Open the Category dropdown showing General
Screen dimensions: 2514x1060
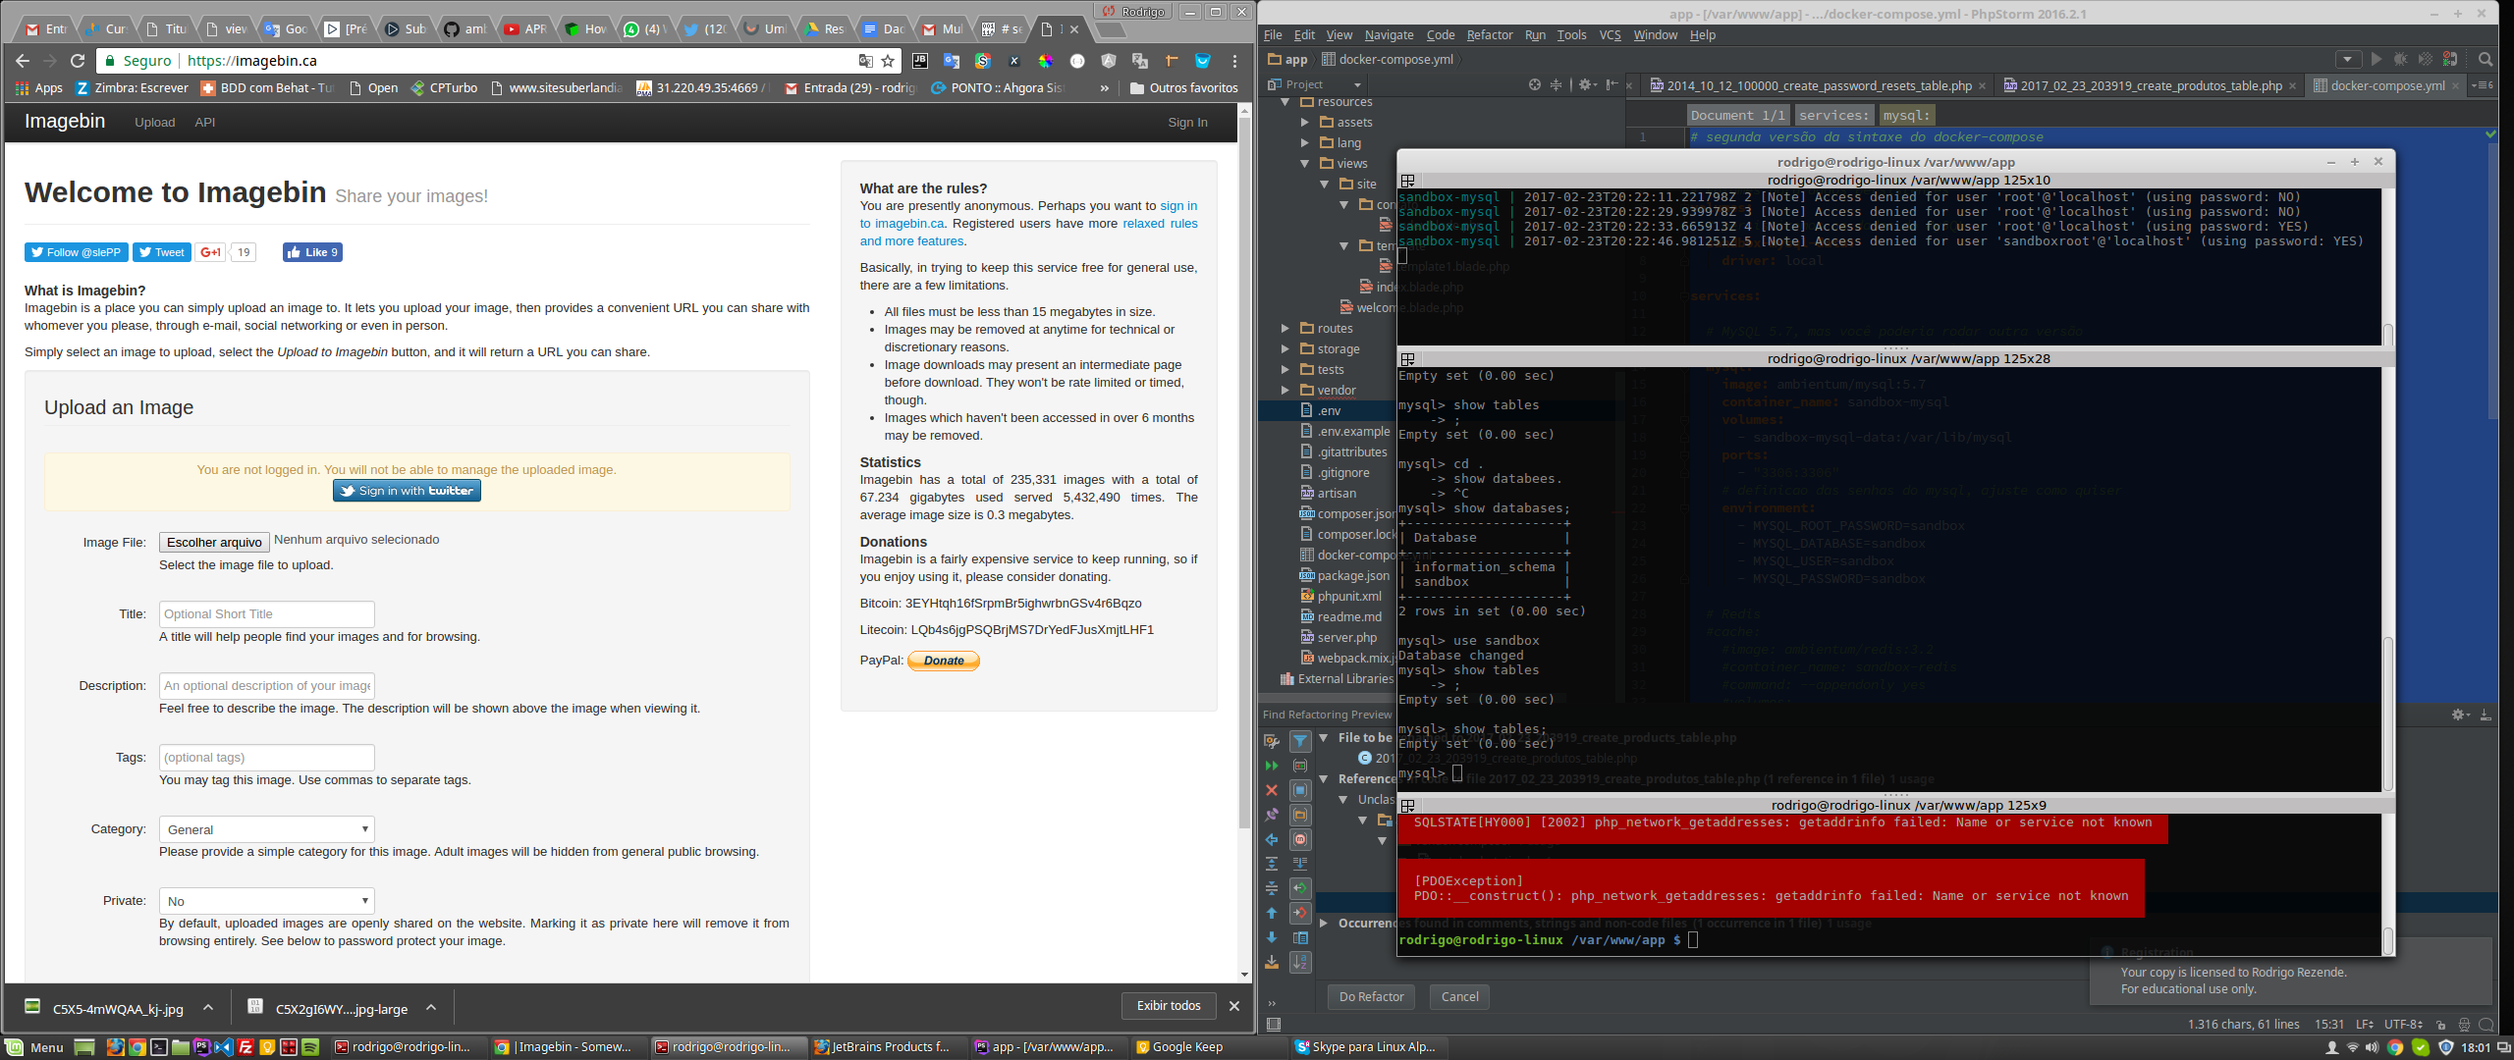tap(267, 829)
